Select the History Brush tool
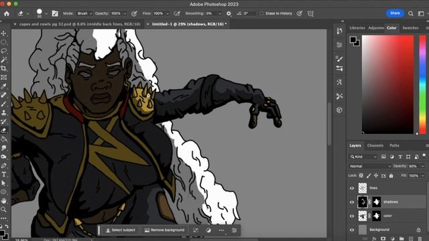Image resolution: width=429 pixels, height=241 pixels. tap(4, 121)
